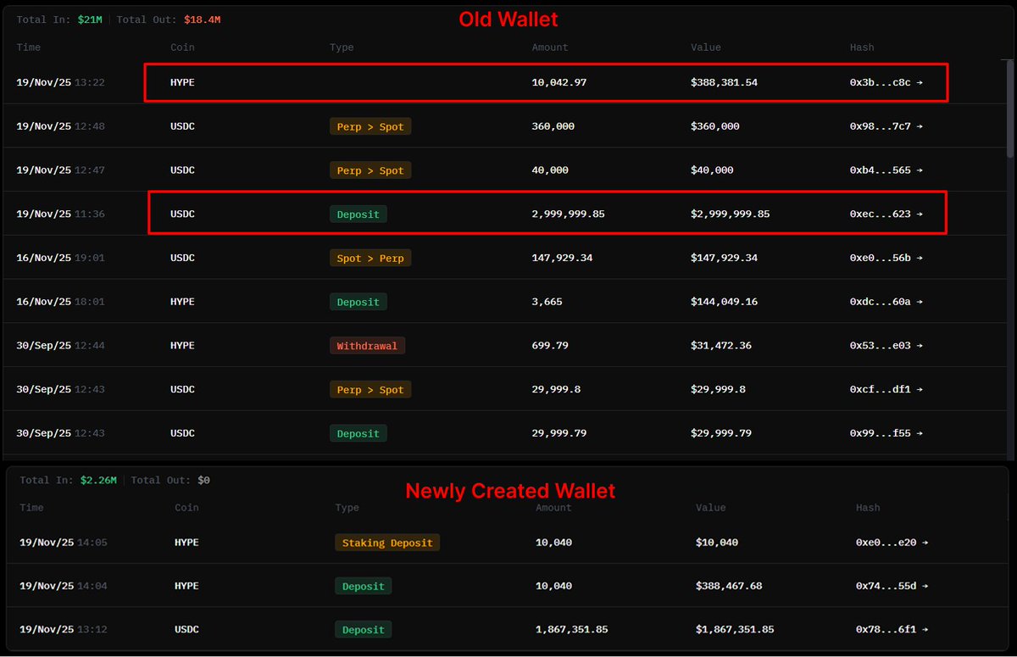
Task: Click the arrow icon beside hash 0x3b...c8c
Action: pos(920,83)
